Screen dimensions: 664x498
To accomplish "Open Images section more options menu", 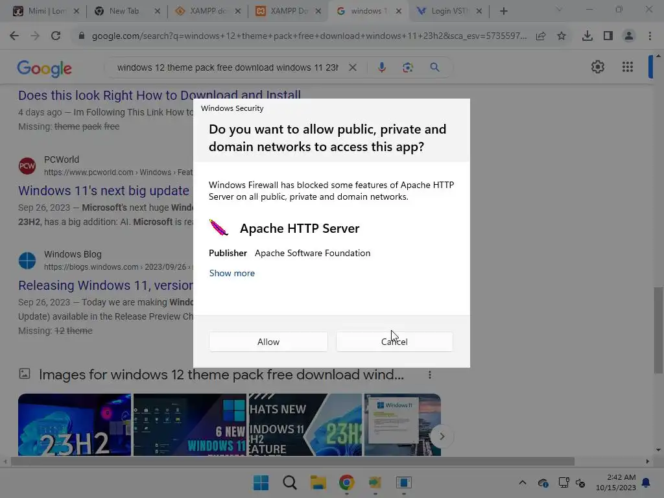I will 429,375.
